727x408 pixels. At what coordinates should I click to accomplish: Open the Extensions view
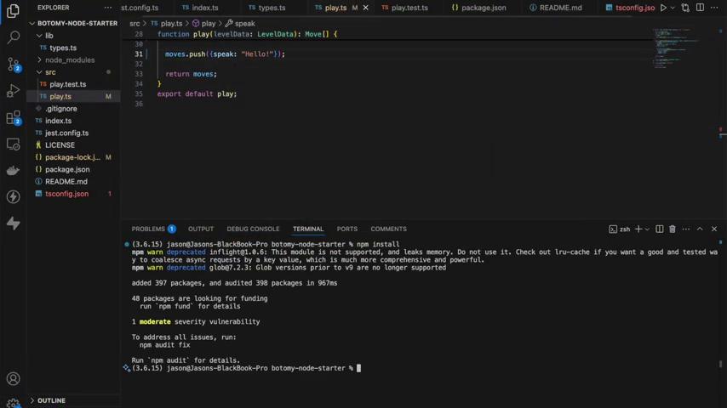[x=13, y=117]
